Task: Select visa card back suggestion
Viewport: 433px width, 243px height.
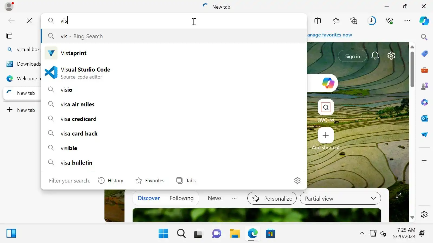Action: tap(174, 133)
